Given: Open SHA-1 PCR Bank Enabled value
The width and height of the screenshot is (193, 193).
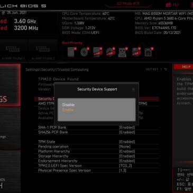Looking at the screenshot, I should (127, 127).
